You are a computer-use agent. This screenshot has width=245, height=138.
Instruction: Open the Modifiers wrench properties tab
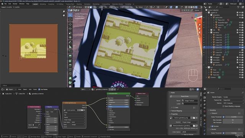205,123
